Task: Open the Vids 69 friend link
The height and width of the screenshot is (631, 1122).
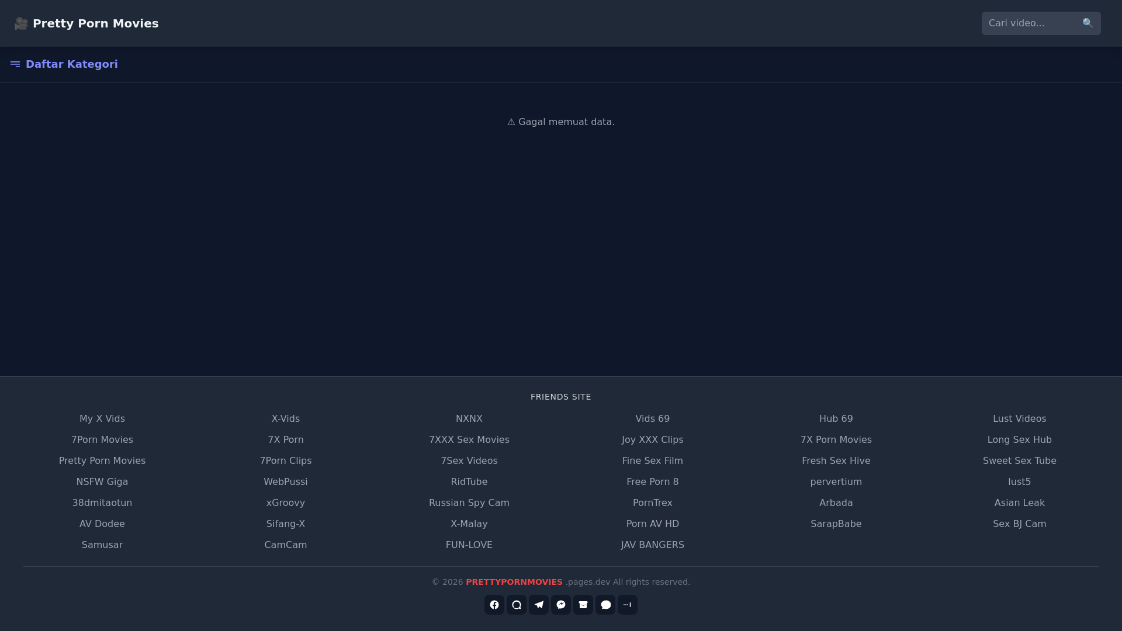Action: point(653,419)
